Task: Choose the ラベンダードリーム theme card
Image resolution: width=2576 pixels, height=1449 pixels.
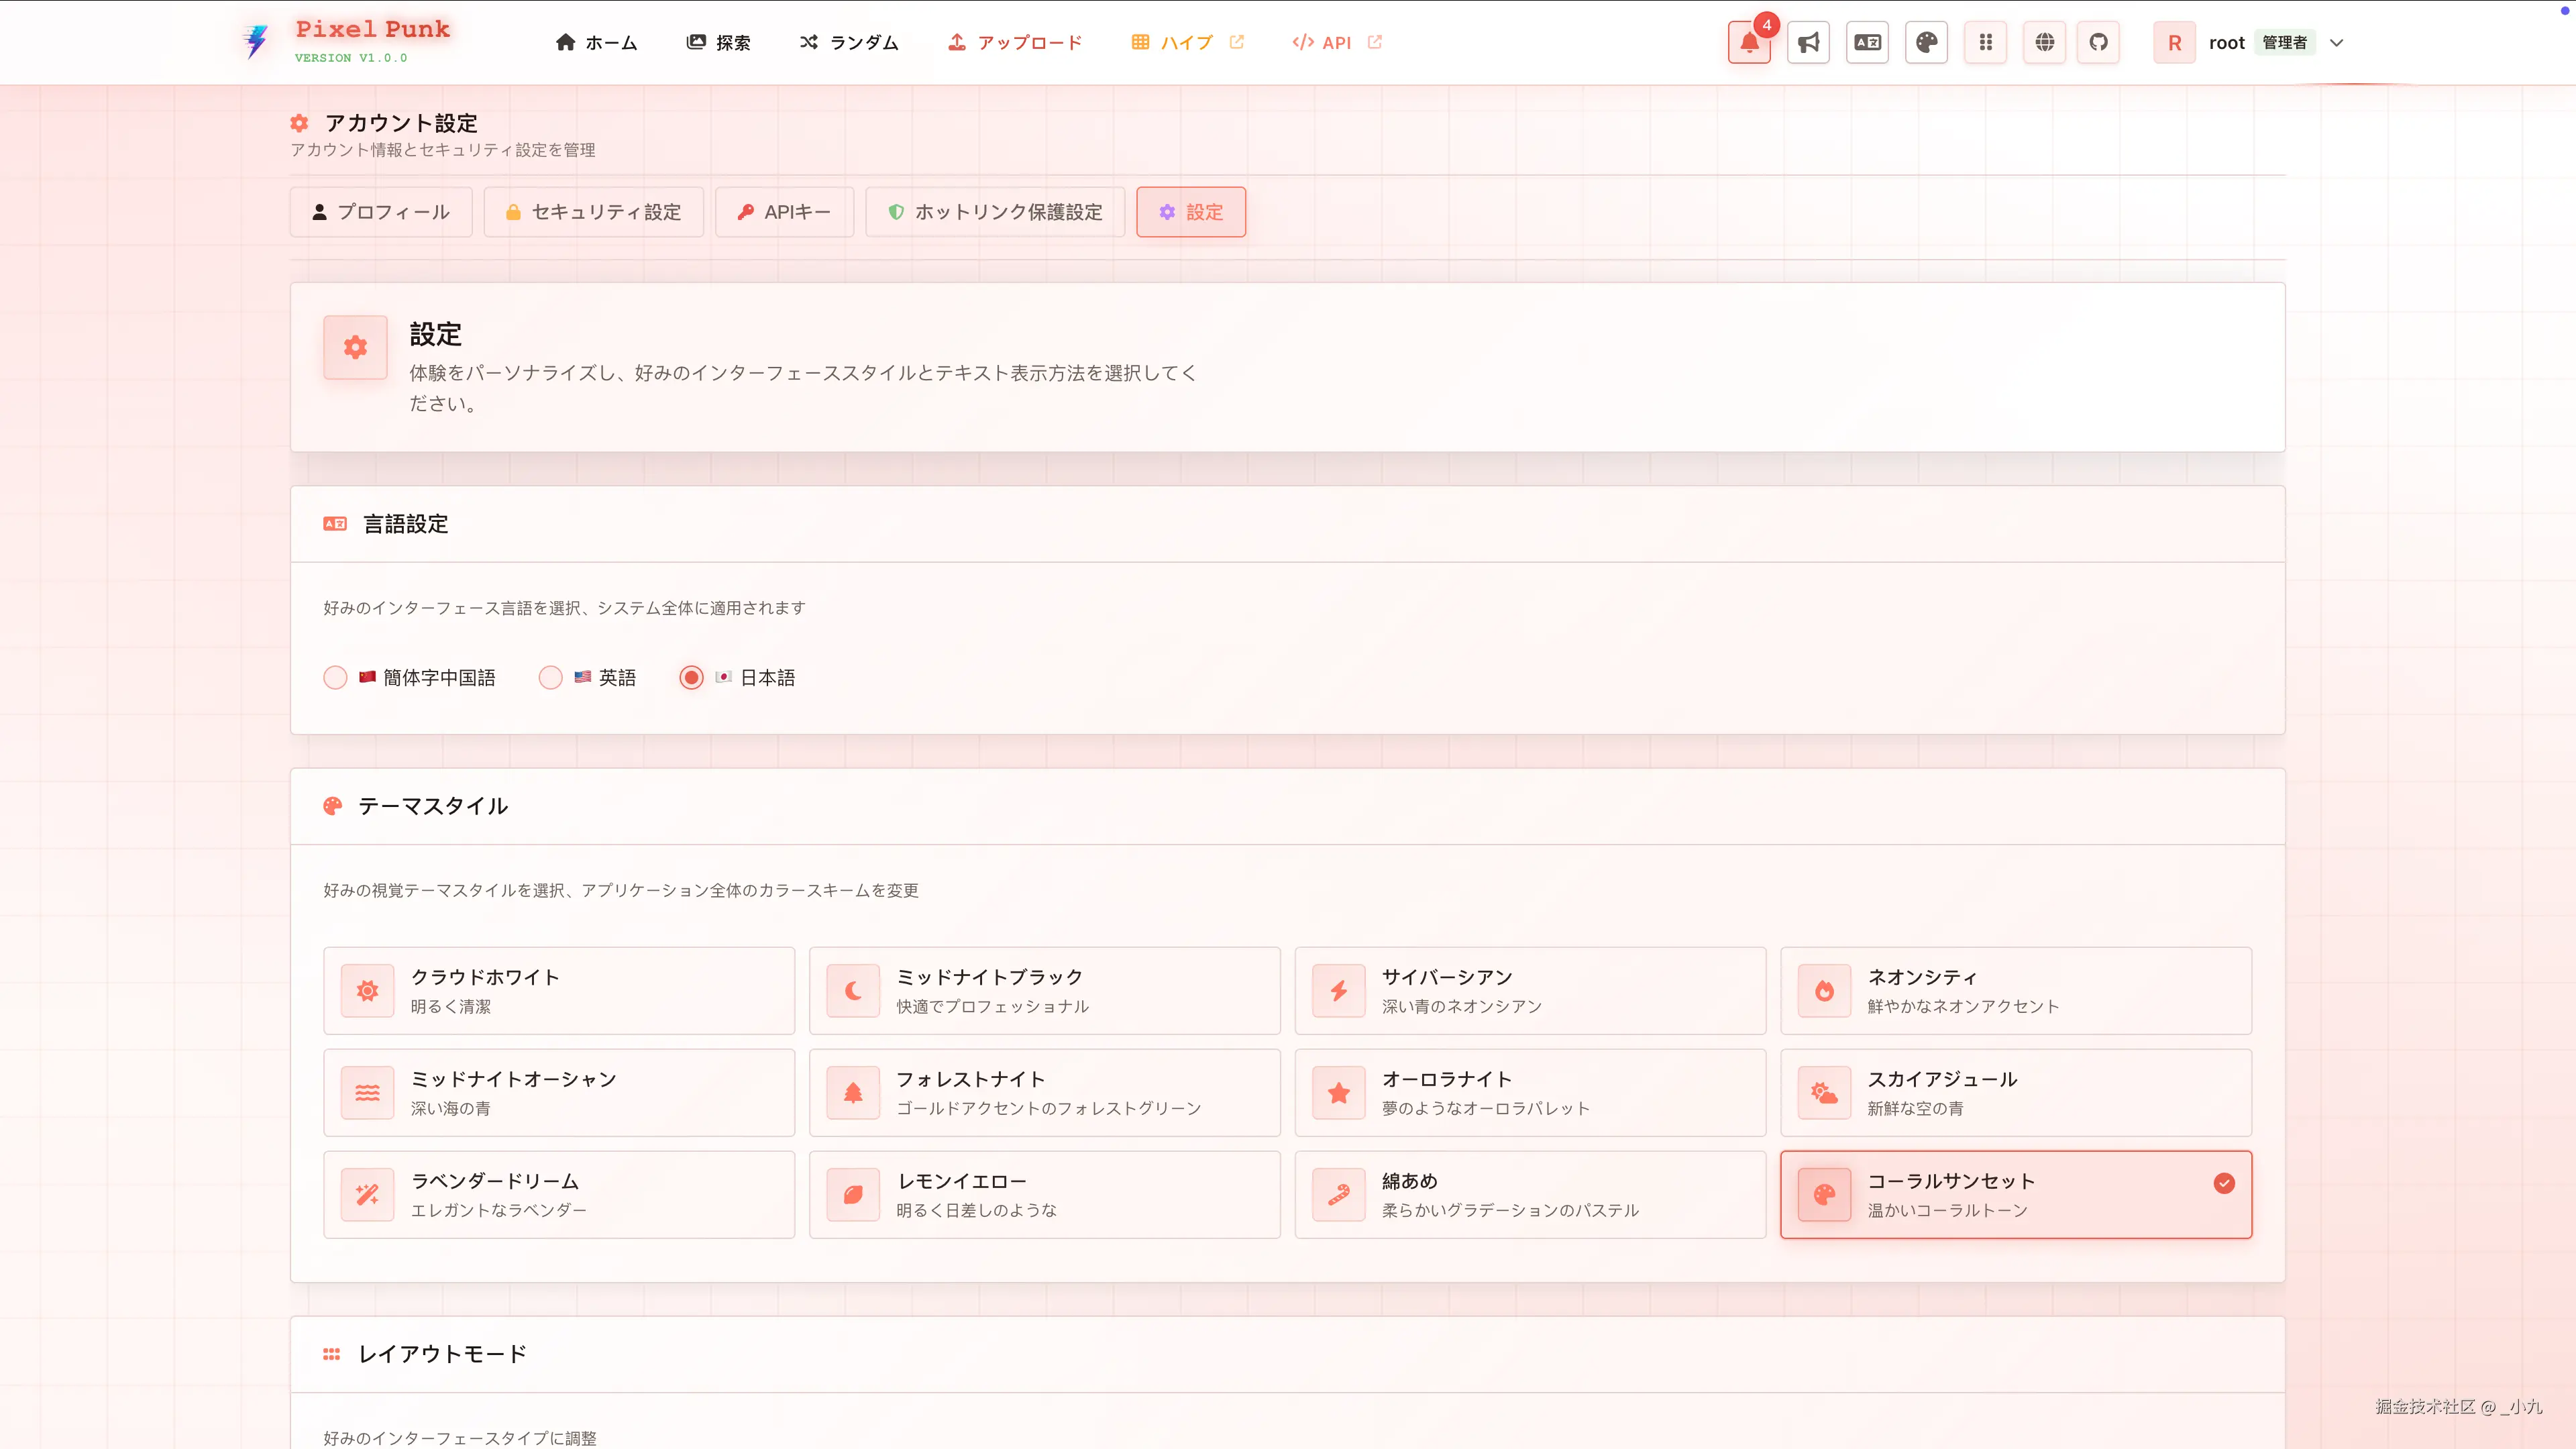Action: pyautogui.click(x=559, y=1195)
